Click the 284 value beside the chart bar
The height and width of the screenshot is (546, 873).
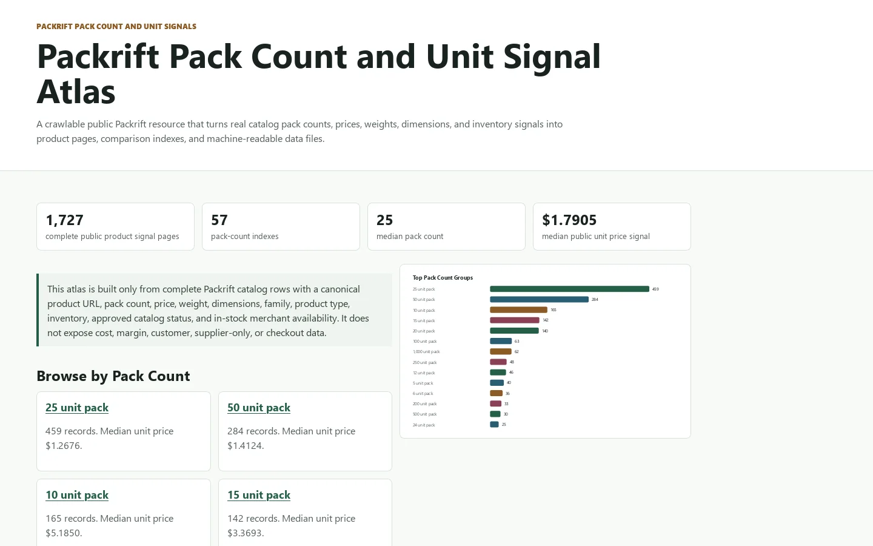click(x=595, y=300)
